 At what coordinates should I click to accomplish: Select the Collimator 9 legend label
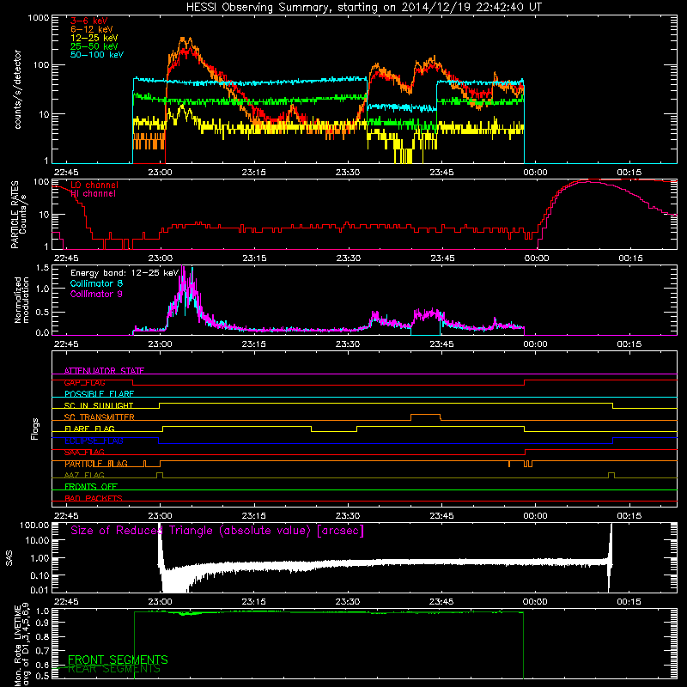96,294
